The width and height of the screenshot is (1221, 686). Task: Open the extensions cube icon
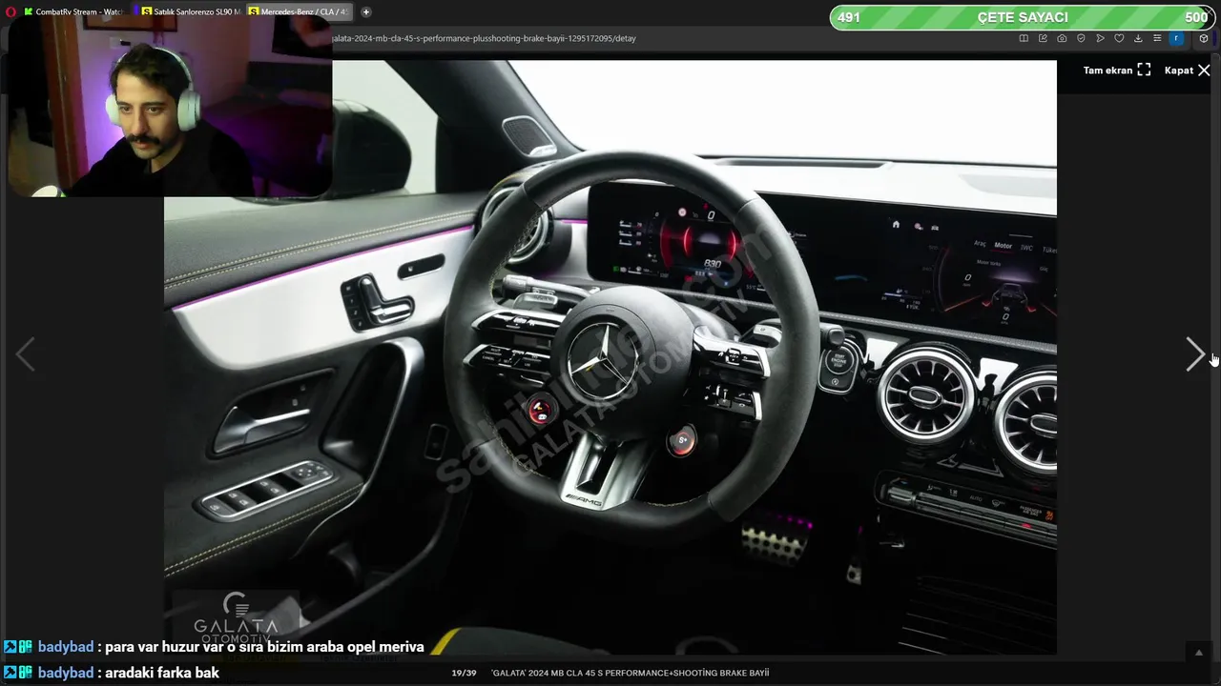1204,38
